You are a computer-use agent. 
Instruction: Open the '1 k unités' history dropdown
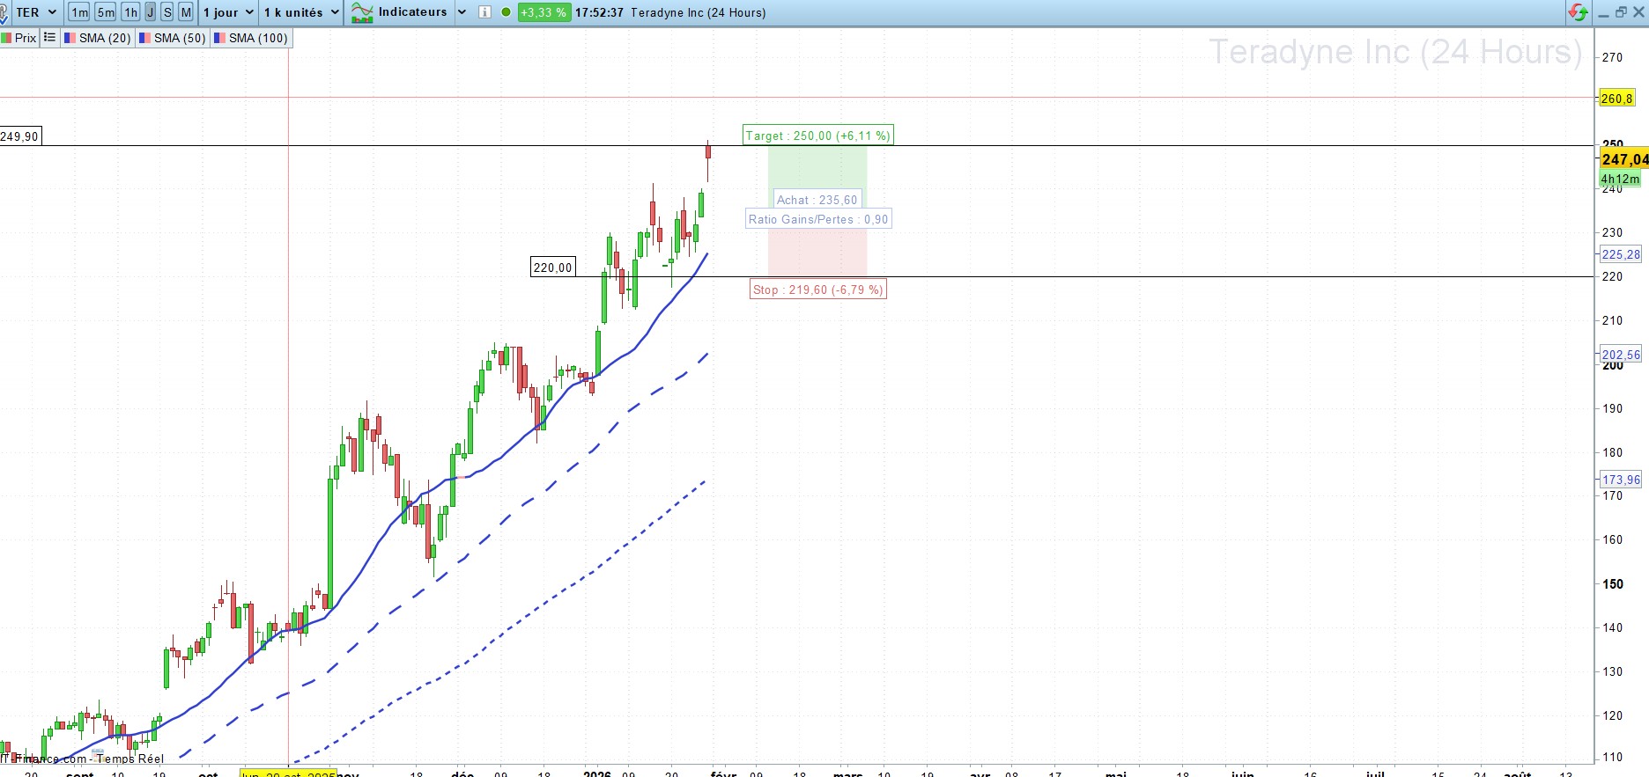(x=301, y=12)
